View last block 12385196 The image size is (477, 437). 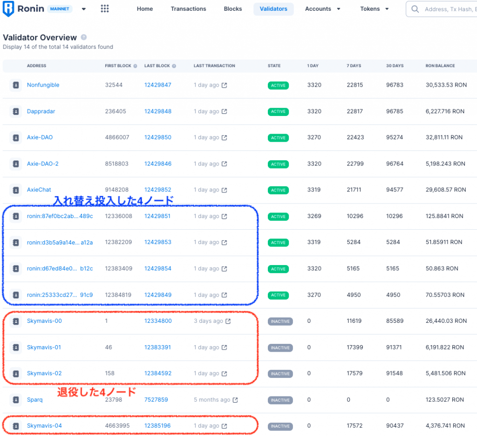coord(157,425)
